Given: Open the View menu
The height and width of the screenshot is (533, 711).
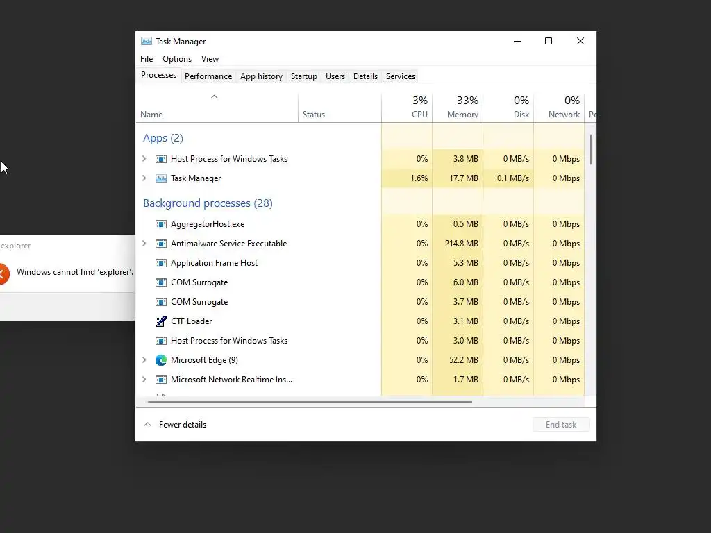Looking at the screenshot, I should [210, 59].
